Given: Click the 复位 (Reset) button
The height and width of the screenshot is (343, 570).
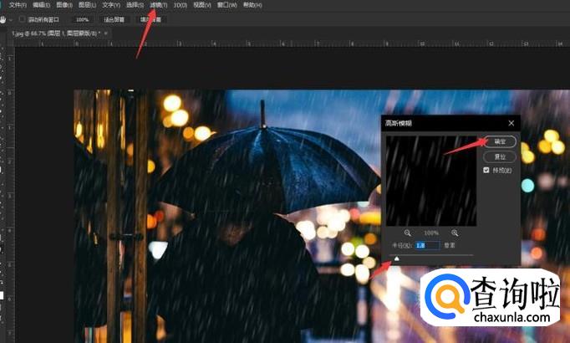Looking at the screenshot, I should coord(500,156).
